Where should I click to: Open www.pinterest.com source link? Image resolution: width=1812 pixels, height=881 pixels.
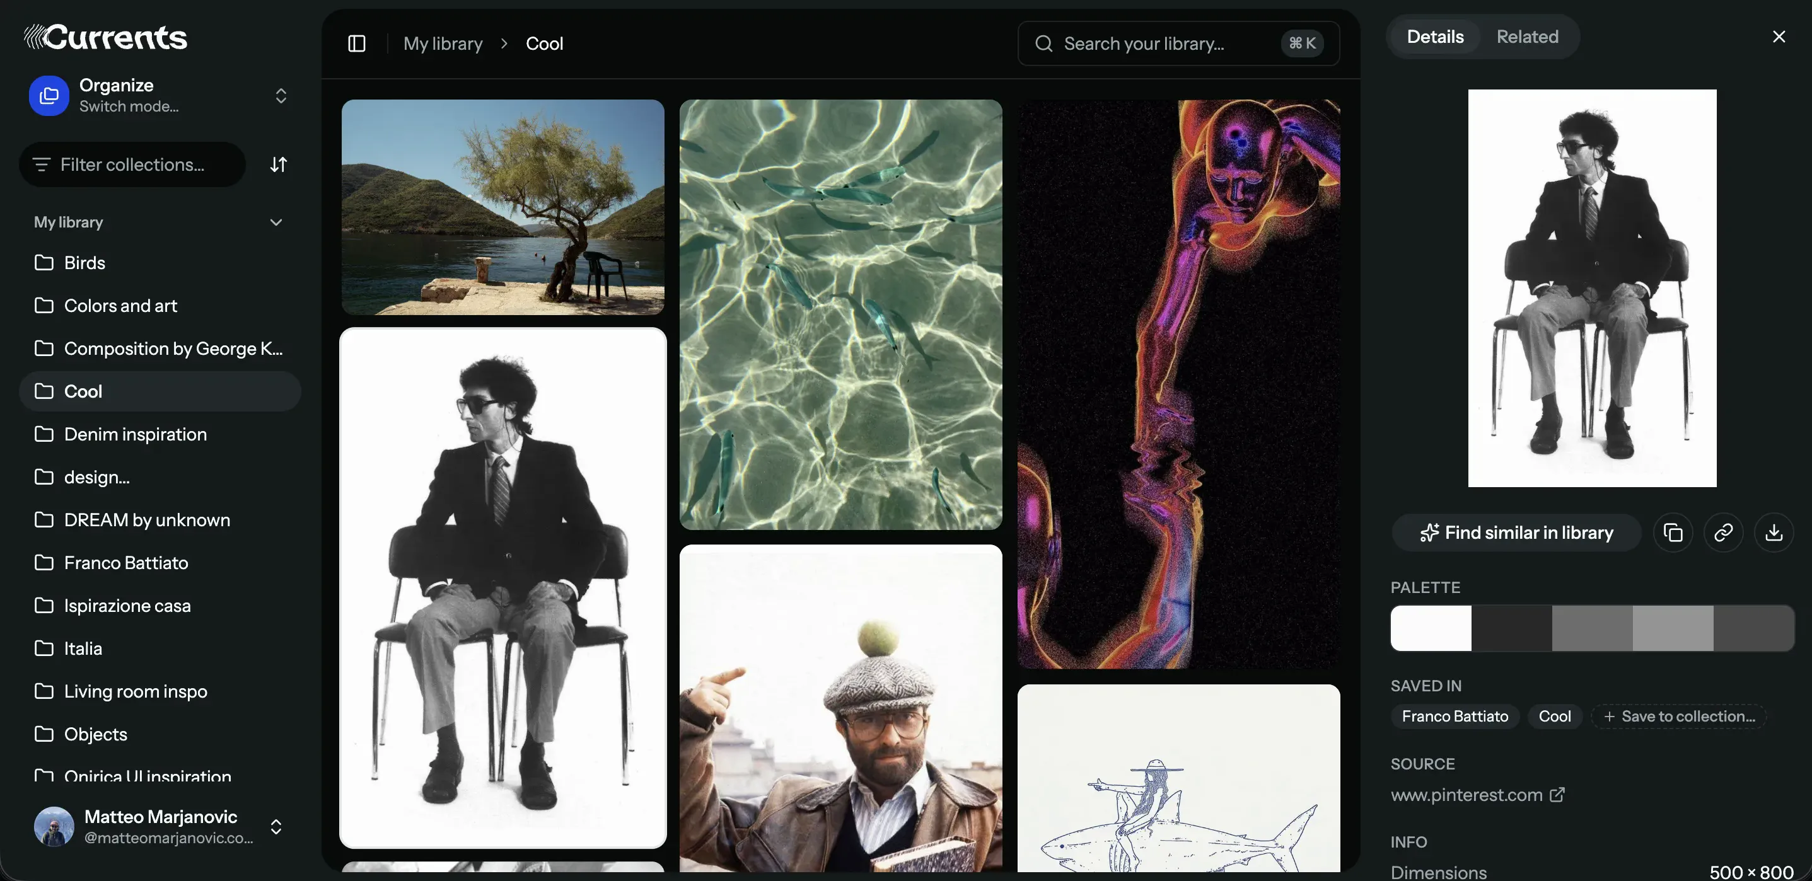tap(1466, 795)
